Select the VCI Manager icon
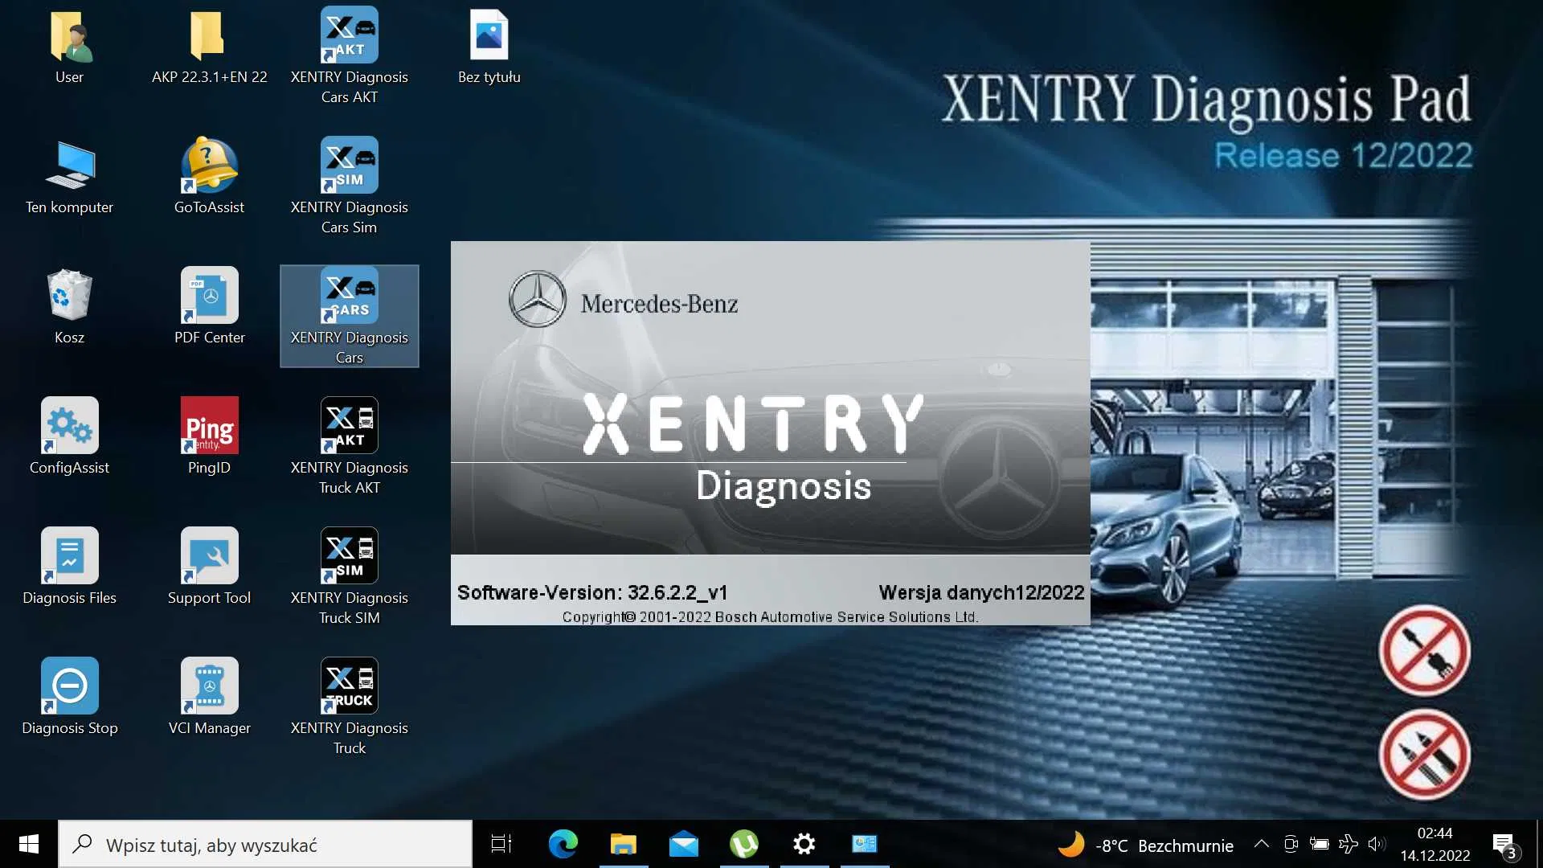The image size is (1543, 868). [x=209, y=686]
